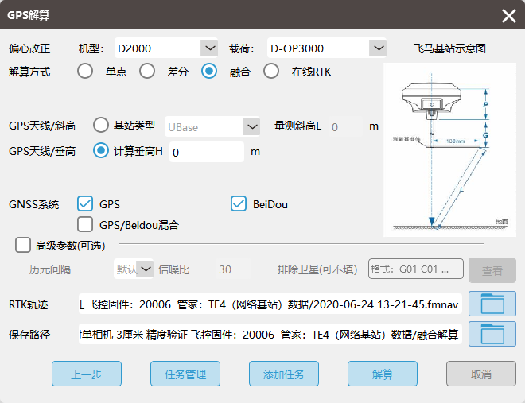525x403 pixels.
Task: Click the folder icon for 保存路径
Action: (x=492, y=334)
